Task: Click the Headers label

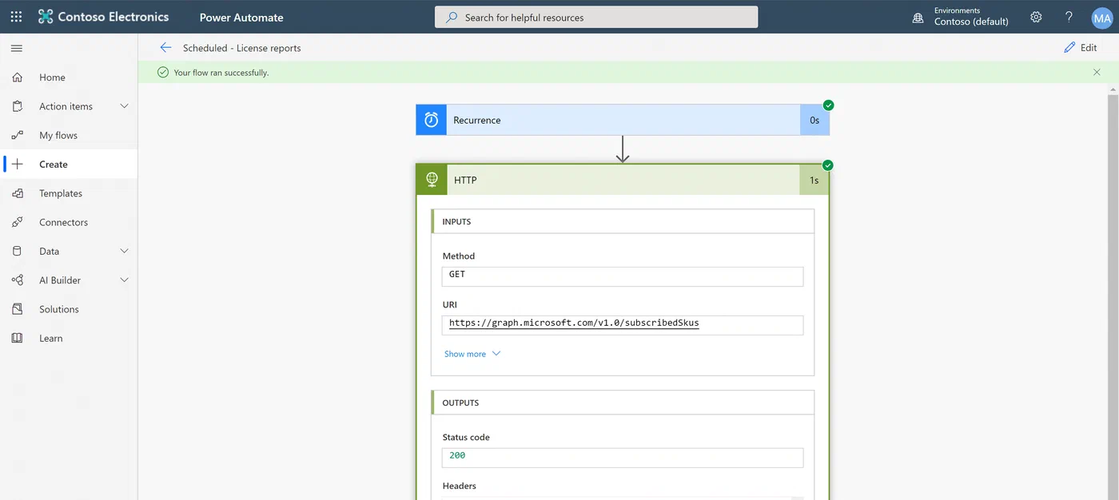Action: click(460, 486)
